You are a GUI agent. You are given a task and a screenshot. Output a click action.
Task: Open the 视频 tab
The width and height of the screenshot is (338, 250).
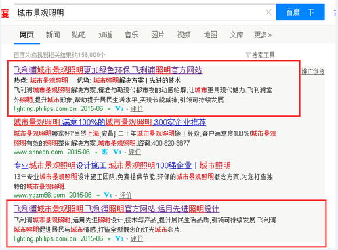click(x=184, y=35)
